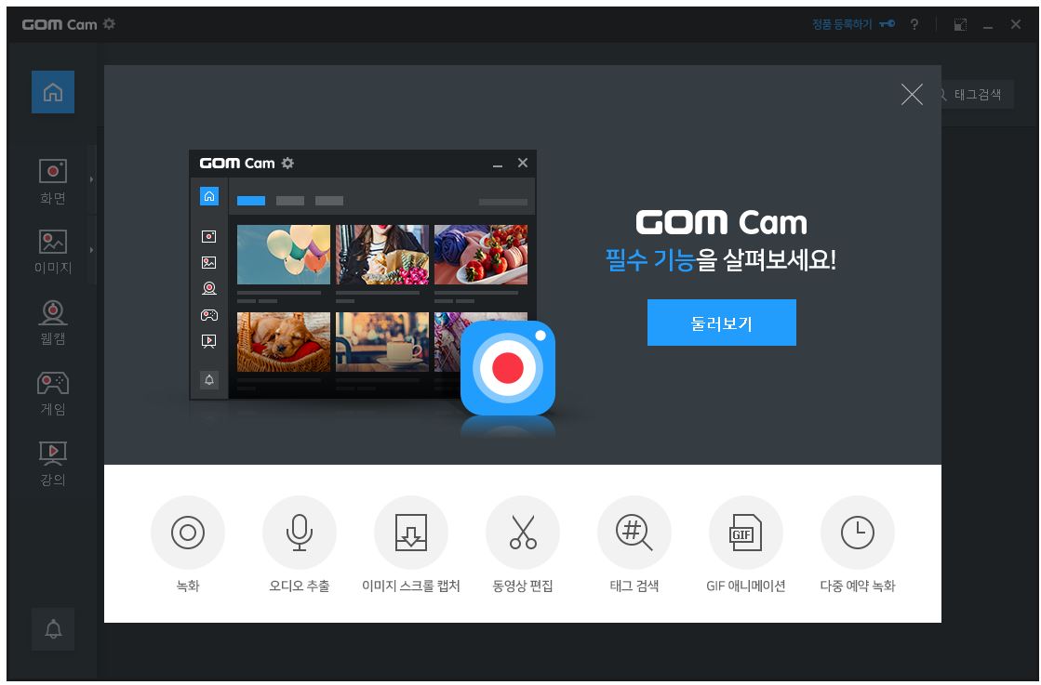1041x685 pixels.
Task: Select the 이미지 스크롤 캡처 icon
Action: 411,533
